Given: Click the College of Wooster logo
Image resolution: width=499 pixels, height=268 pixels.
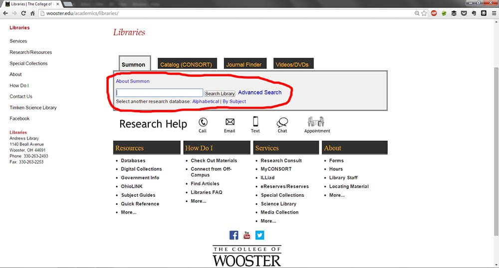Looking at the screenshot, I should point(247,256).
